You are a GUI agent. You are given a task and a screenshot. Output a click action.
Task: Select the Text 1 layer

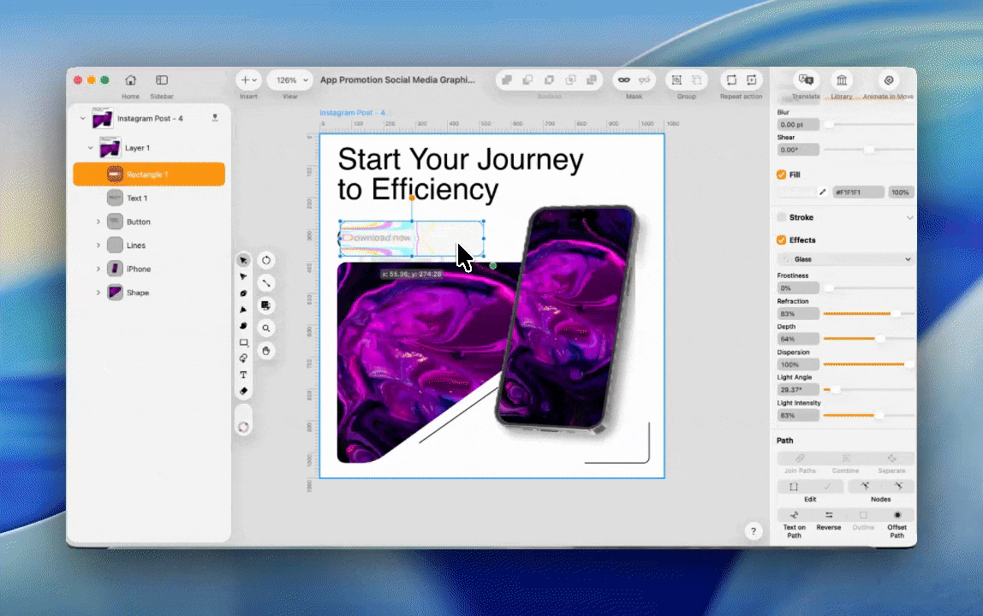[137, 198]
